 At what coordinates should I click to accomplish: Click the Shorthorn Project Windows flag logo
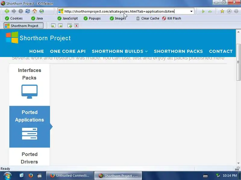tap(12, 38)
